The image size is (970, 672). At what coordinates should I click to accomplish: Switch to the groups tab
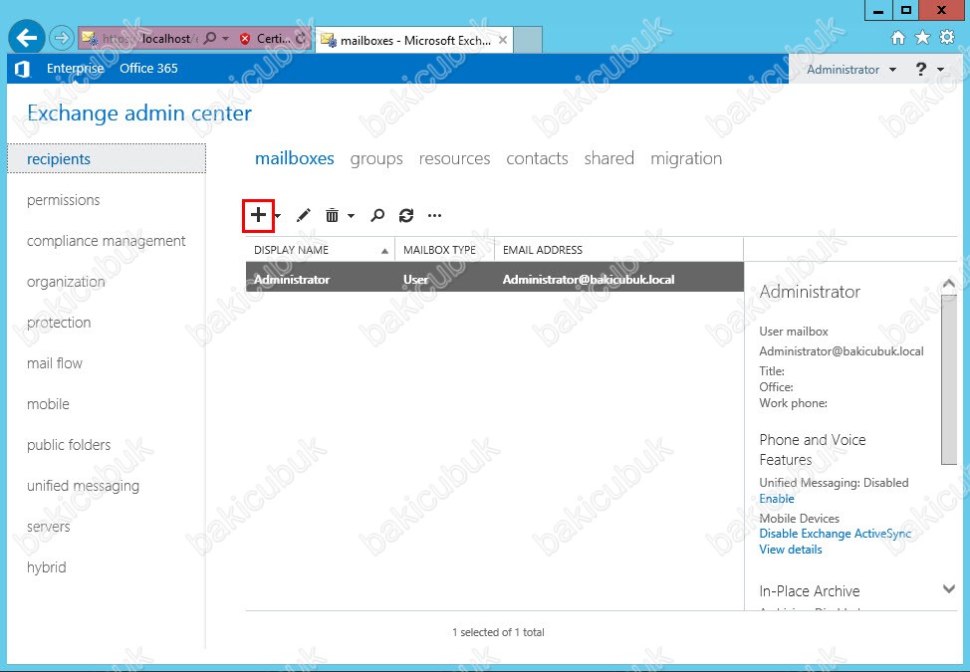click(376, 158)
